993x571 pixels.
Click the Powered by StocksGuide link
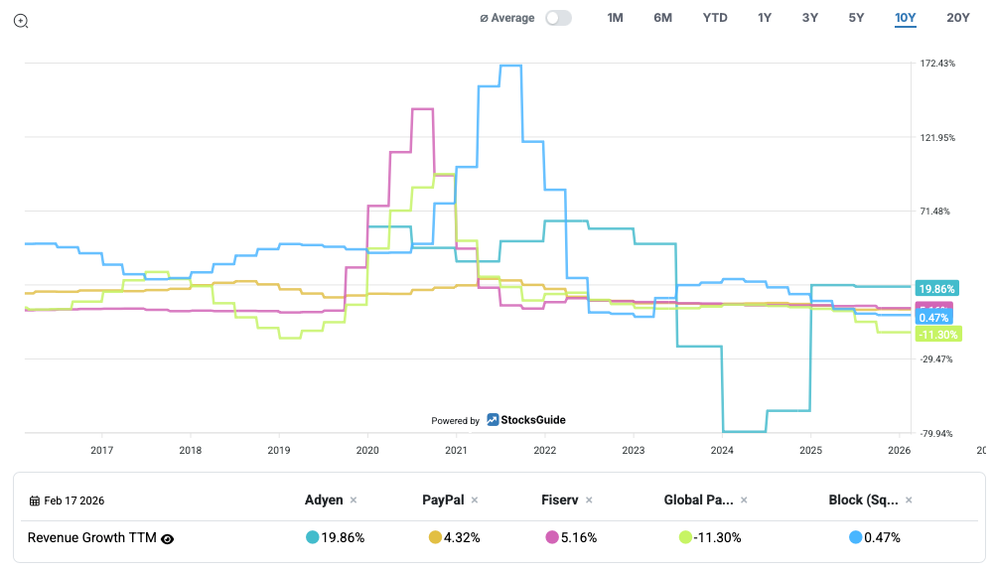coord(498,420)
